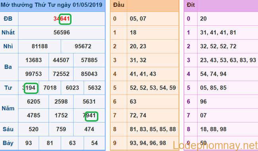Select the Tư row label
Viewport: 258px width, 151px height.
click(x=8, y=88)
